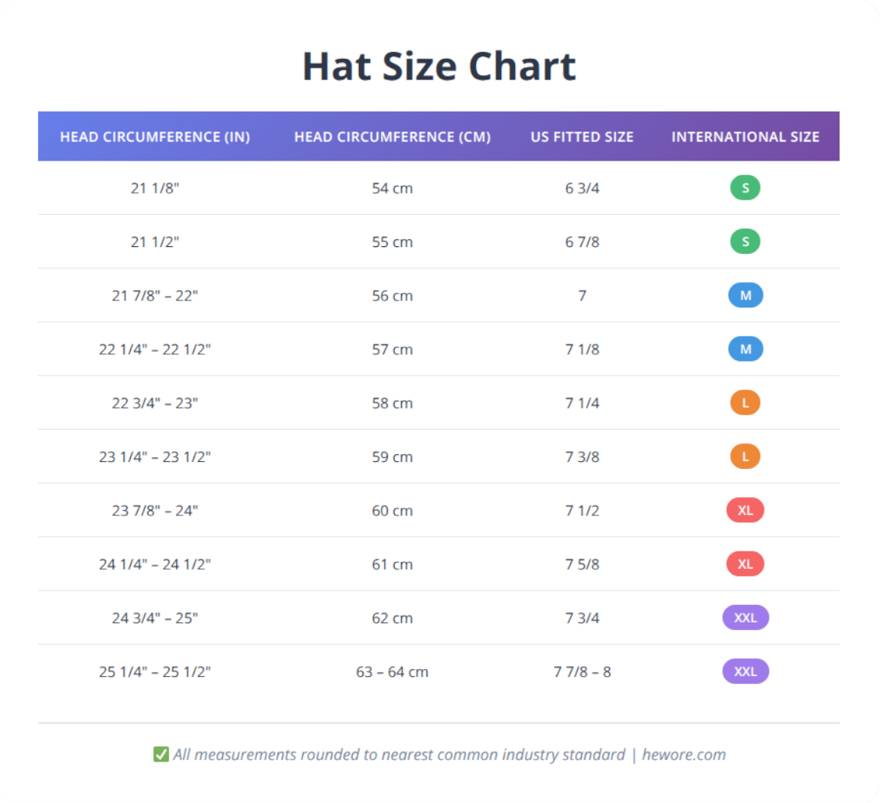
Task: Click the blue M badge beside 7 1/8
Action: tap(745, 349)
